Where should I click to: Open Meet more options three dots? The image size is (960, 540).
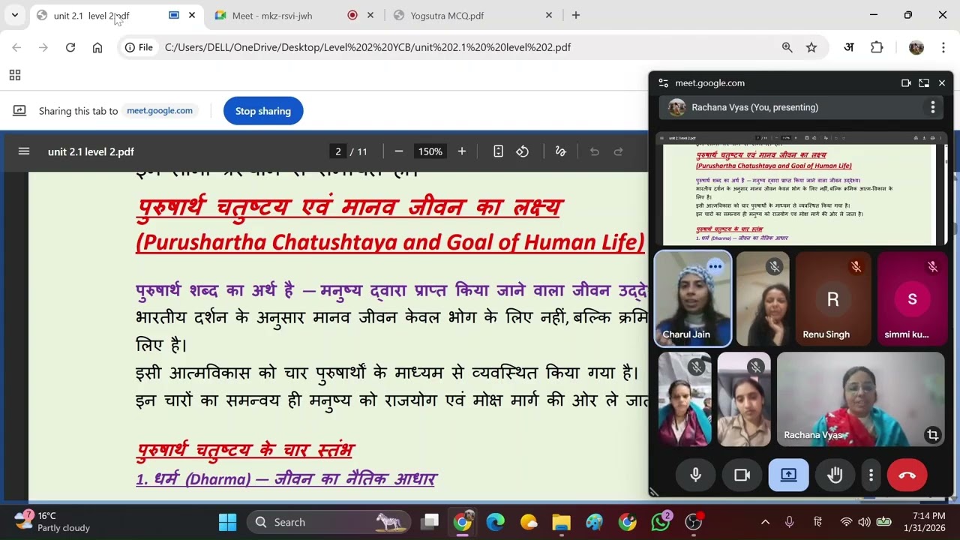click(871, 475)
